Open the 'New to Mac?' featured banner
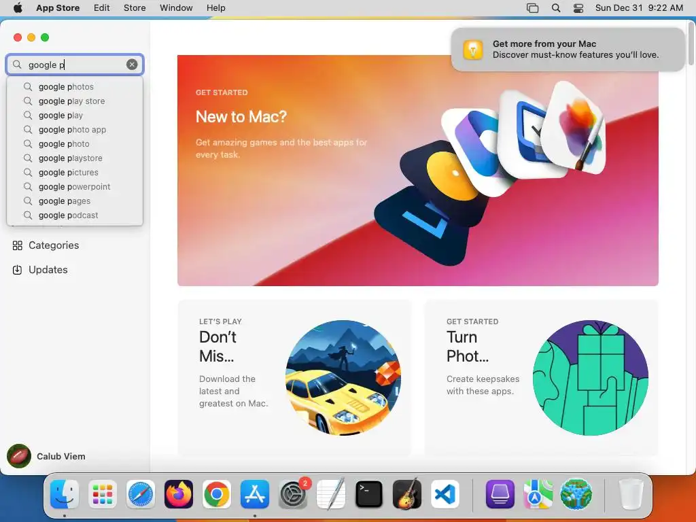The image size is (696, 522). click(418, 171)
